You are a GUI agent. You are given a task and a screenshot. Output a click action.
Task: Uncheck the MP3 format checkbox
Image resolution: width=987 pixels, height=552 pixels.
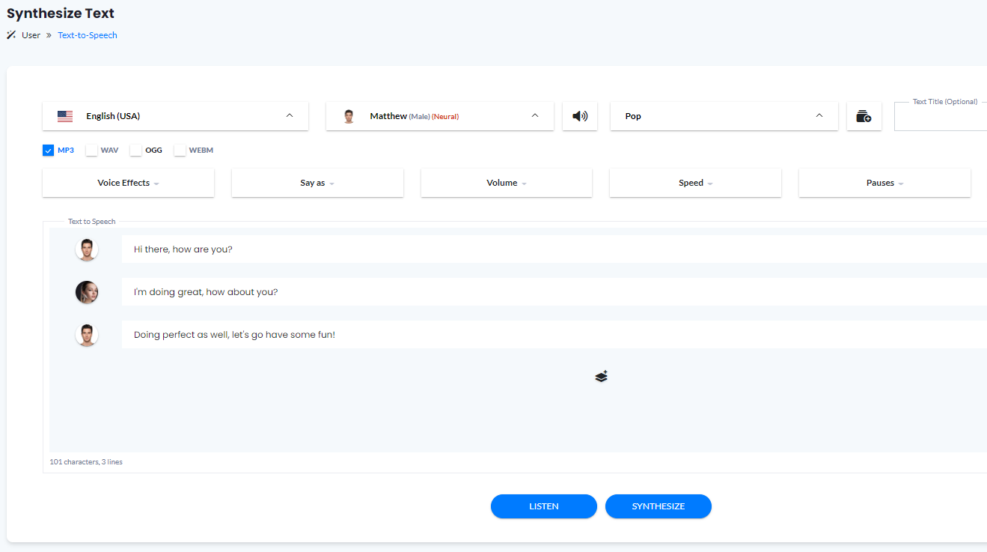[x=49, y=151]
